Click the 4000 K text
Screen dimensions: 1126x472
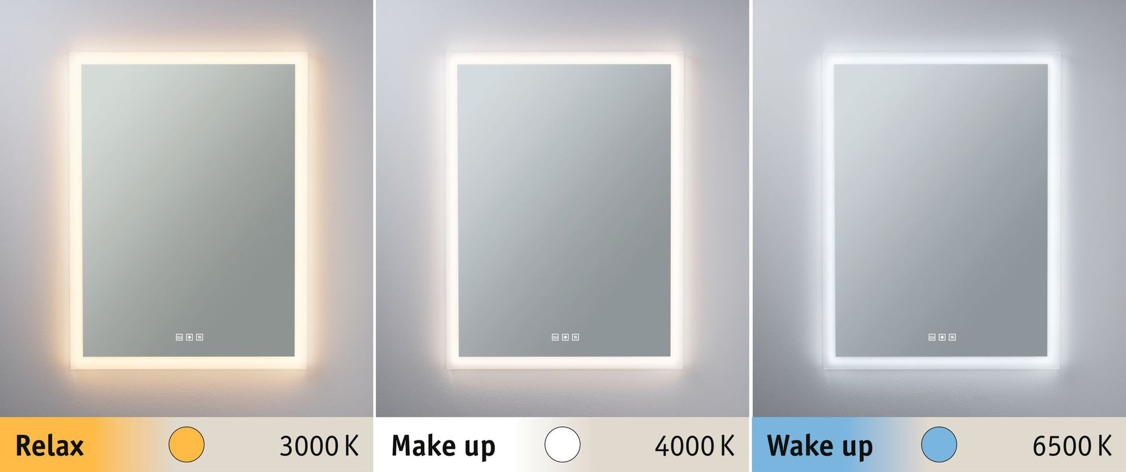[x=695, y=446]
